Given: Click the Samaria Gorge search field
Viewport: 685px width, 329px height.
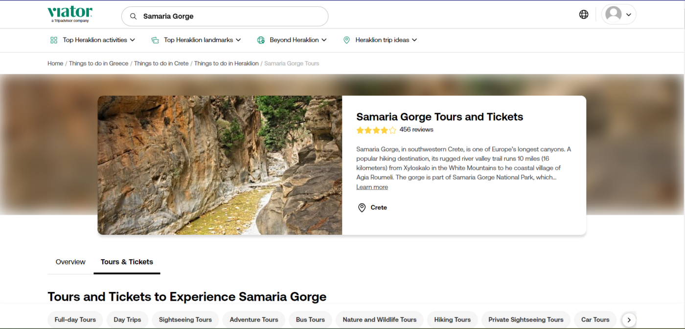Looking at the screenshot, I should point(230,16).
